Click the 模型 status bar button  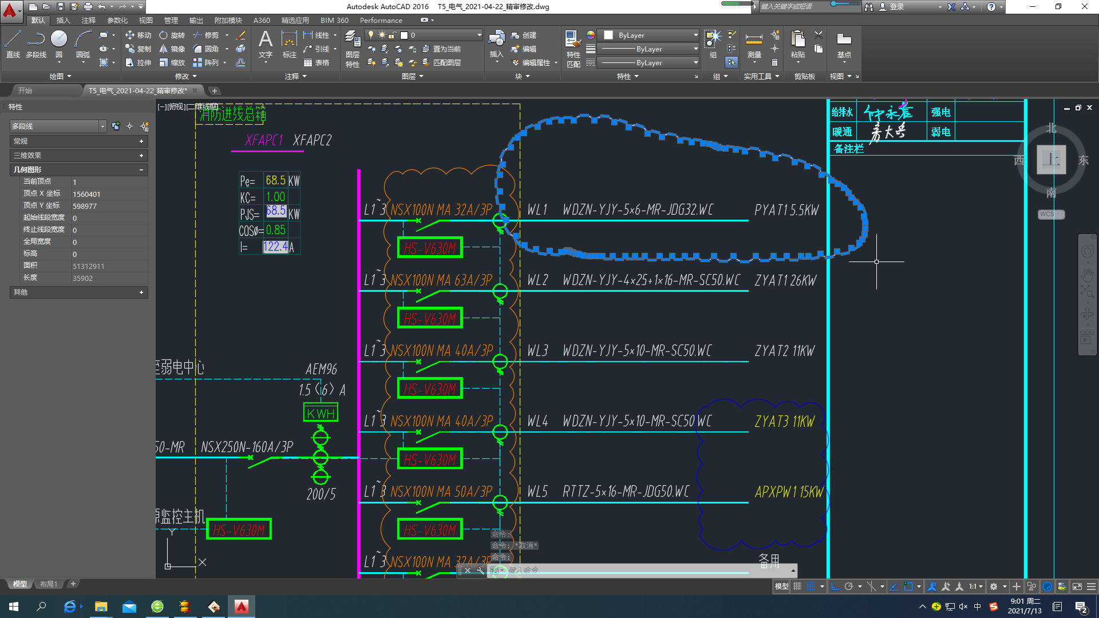[781, 587]
